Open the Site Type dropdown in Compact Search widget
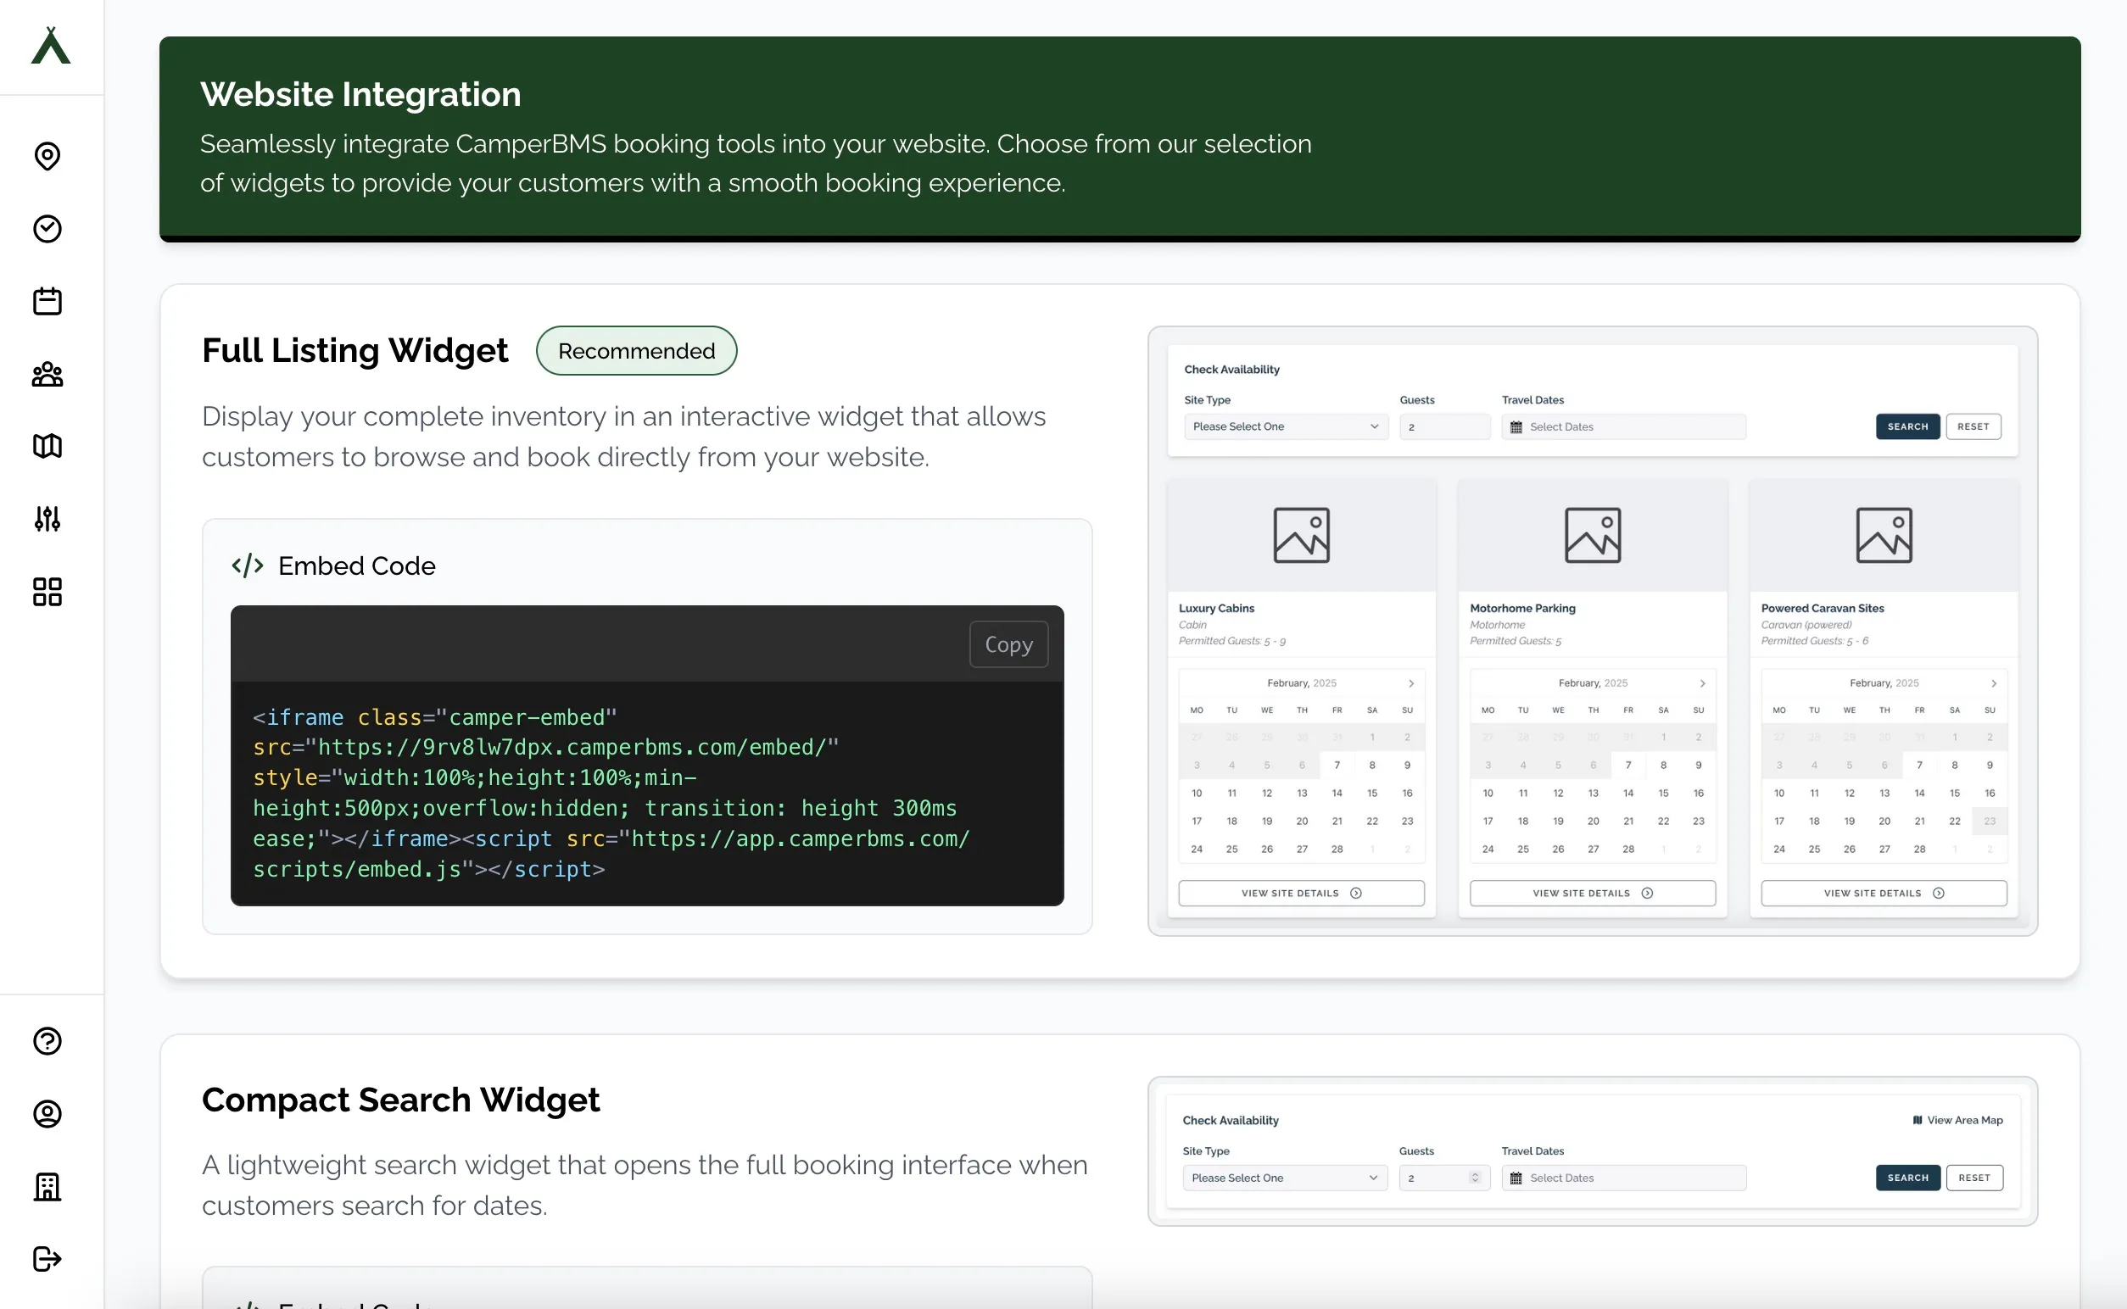2127x1309 pixels. tap(1284, 1178)
